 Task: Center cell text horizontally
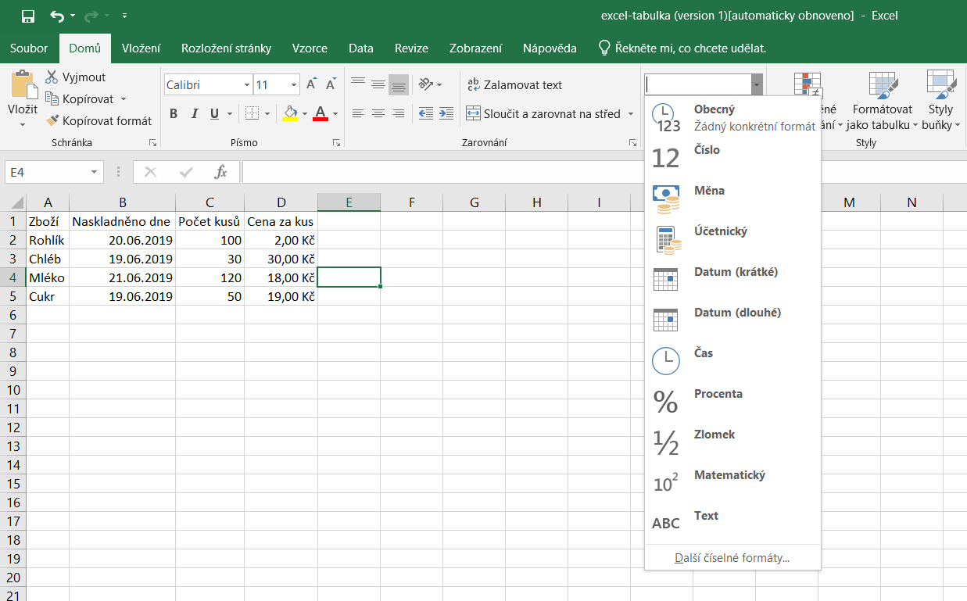pyautogui.click(x=378, y=113)
